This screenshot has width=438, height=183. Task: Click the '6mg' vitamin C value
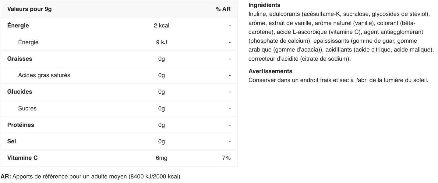(161, 158)
